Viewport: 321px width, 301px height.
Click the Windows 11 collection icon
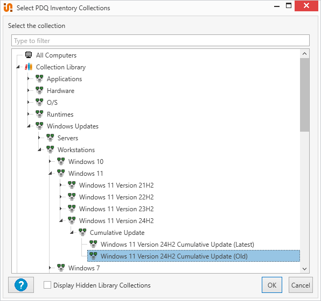(x=61, y=173)
